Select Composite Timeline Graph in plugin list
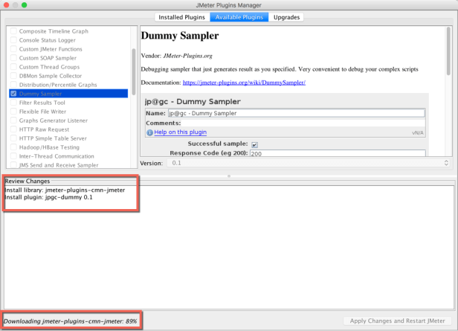The image size is (458, 331). click(x=54, y=31)
